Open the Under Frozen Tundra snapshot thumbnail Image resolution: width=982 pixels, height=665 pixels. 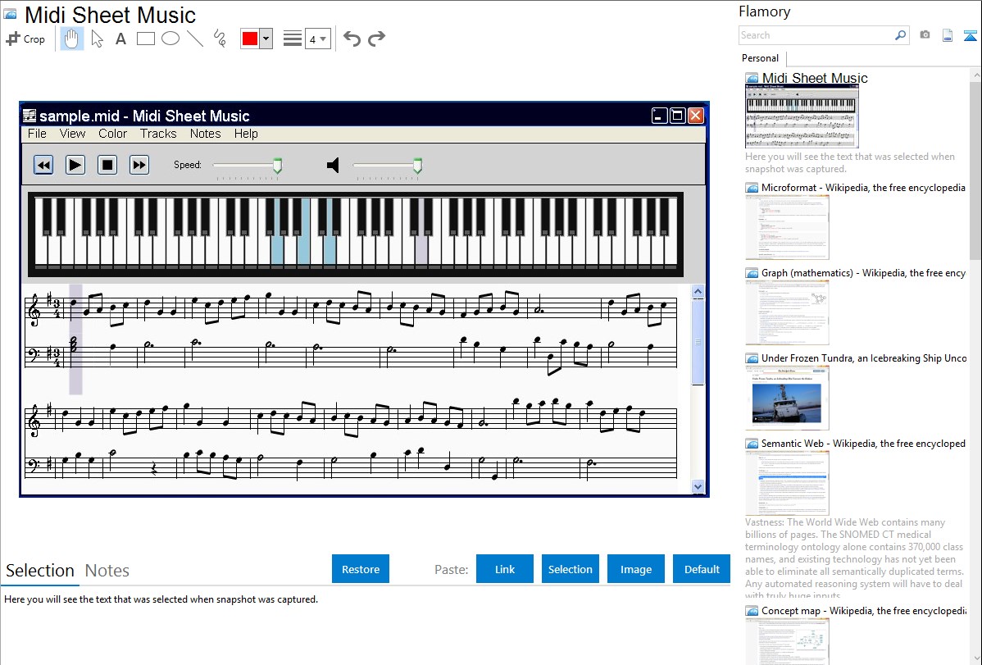tap(787, 398)
